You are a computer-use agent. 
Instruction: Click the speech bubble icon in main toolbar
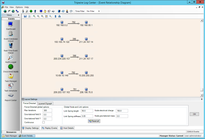[x=71, y=11]
